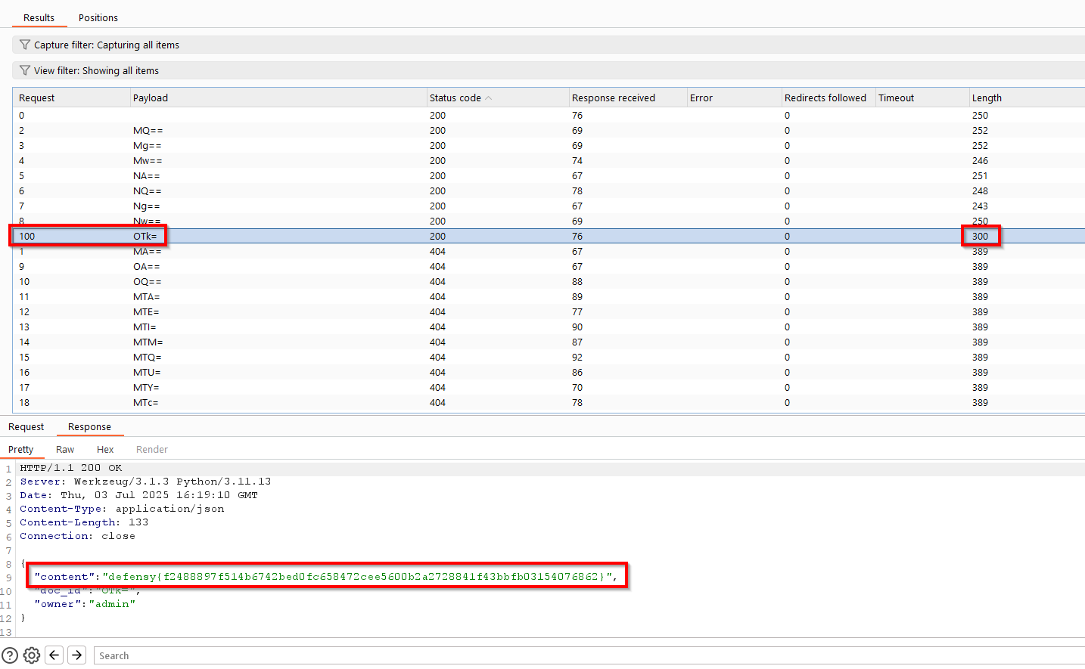Screen dimensions: 1085x669
Task: Click response received value 92 cell
Action: tap(577, 358)
